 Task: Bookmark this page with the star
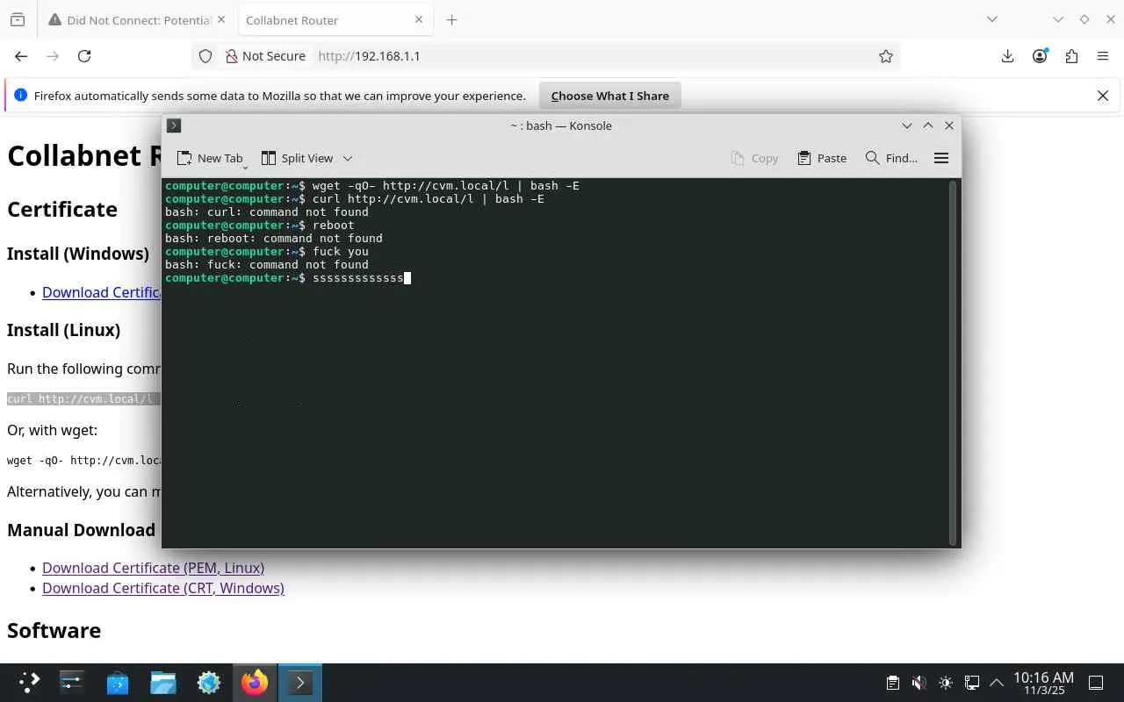pos(886,56)
